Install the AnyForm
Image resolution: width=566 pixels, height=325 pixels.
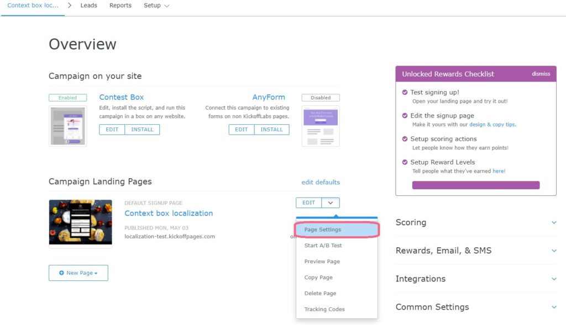click(272, 129)
